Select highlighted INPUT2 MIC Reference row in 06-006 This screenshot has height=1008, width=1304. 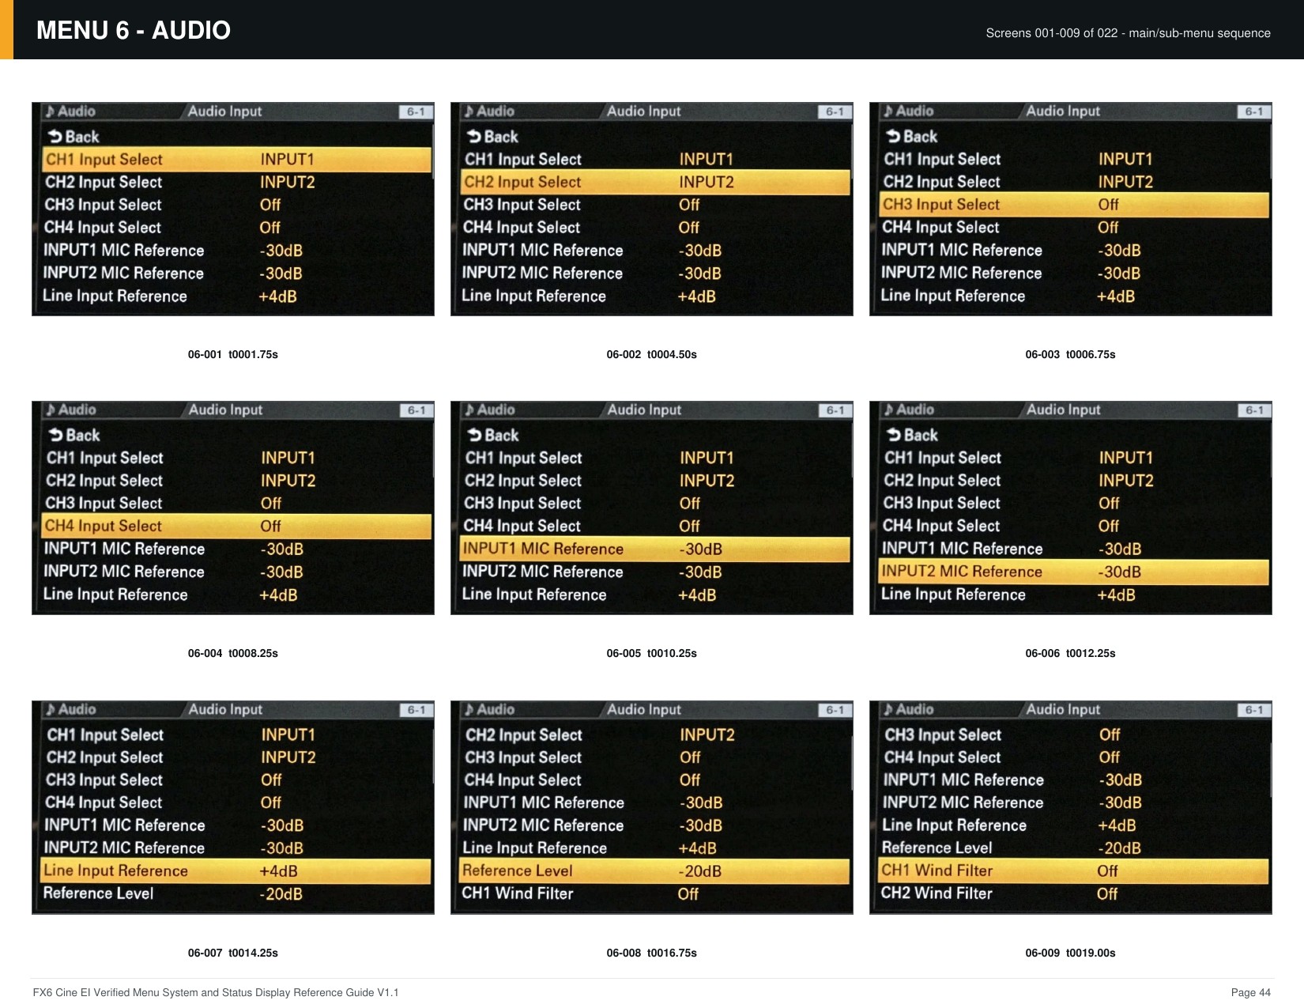(1074, 572)
